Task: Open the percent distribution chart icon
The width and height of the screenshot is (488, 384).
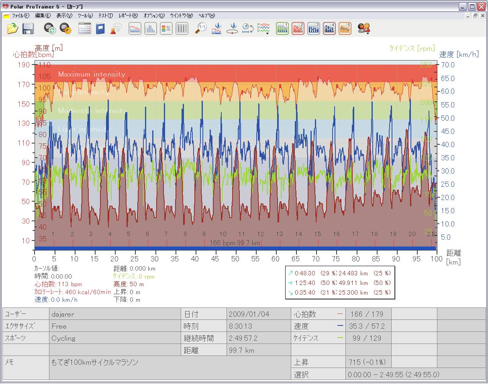Action: pos(166,28)
